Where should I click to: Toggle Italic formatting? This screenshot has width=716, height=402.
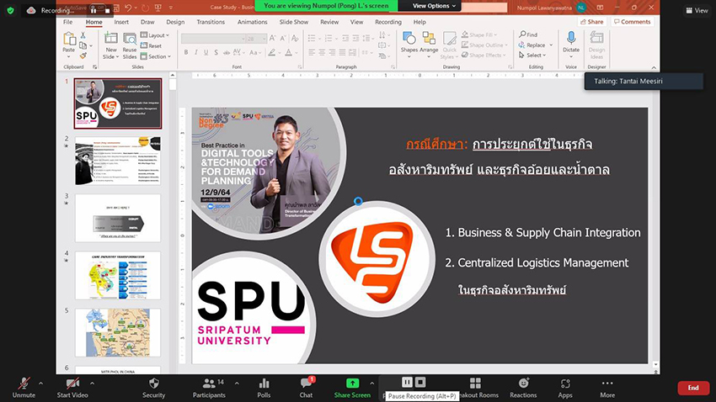coord(196,53)
